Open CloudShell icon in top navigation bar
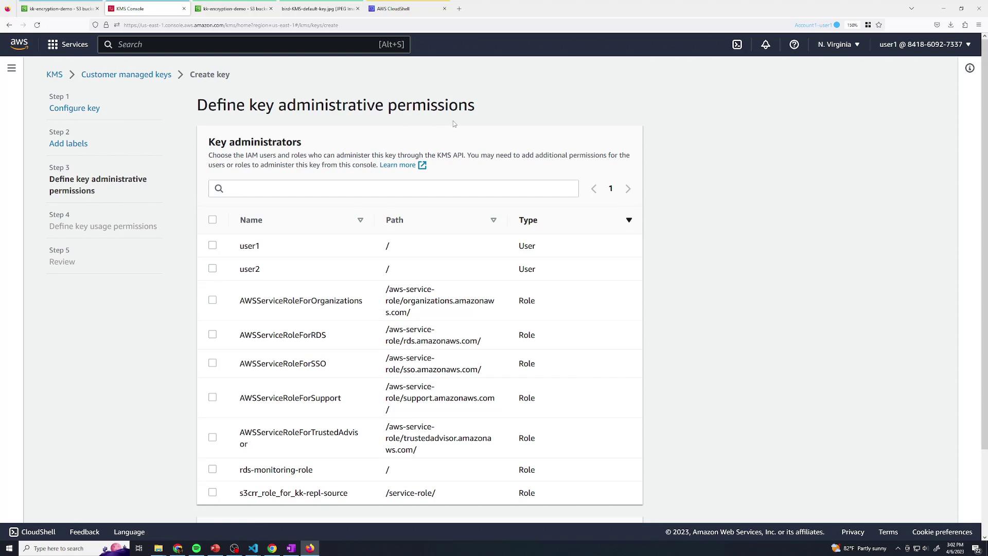 tap(737, 45)
